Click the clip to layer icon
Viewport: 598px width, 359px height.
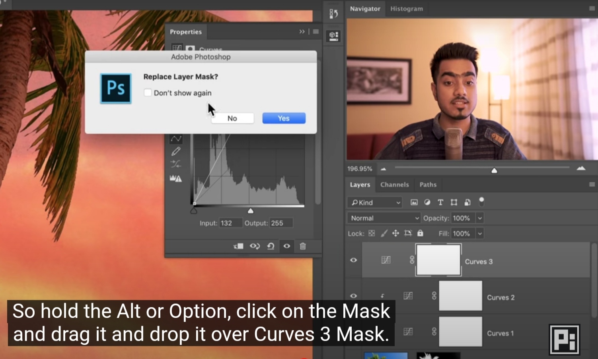pos(238,246)
